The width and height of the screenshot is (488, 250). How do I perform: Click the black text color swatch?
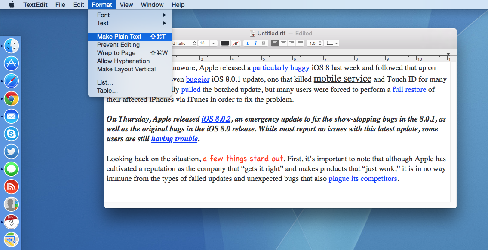[225, 43]
